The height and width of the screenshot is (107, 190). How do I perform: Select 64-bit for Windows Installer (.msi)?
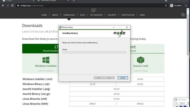pyautogui.click(x=140, y=79)
